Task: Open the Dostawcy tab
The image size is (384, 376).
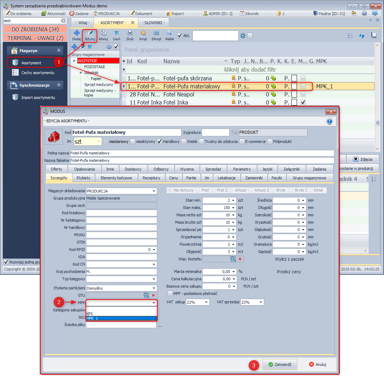Action: pos(133,169)
